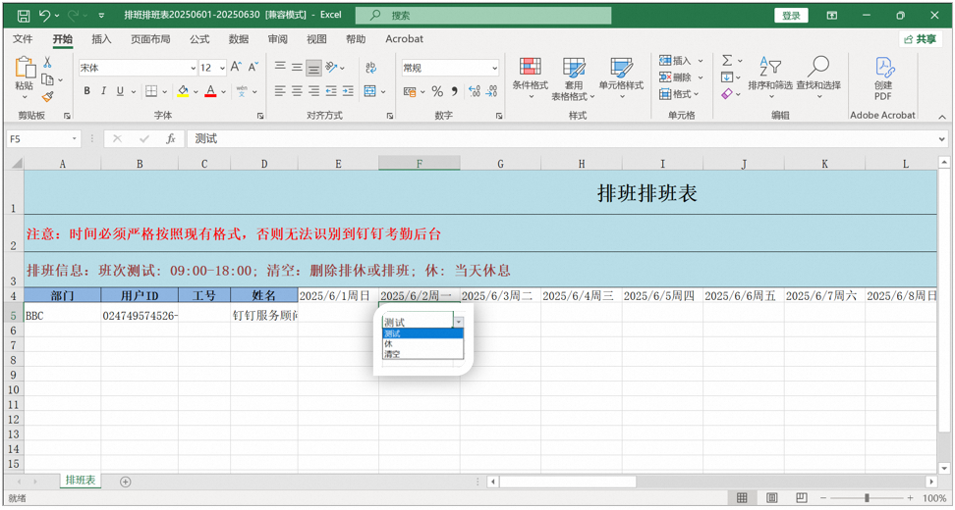Open Sort and Filter menu
Image resolution: width=955 pixels, height=510 pixels.
[x=770, y=79]
